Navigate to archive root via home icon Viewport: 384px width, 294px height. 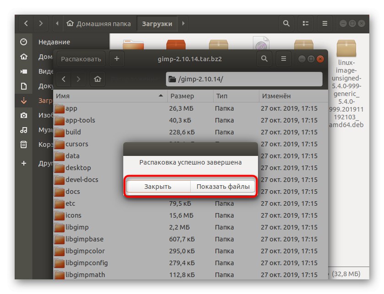coord(97,79)
